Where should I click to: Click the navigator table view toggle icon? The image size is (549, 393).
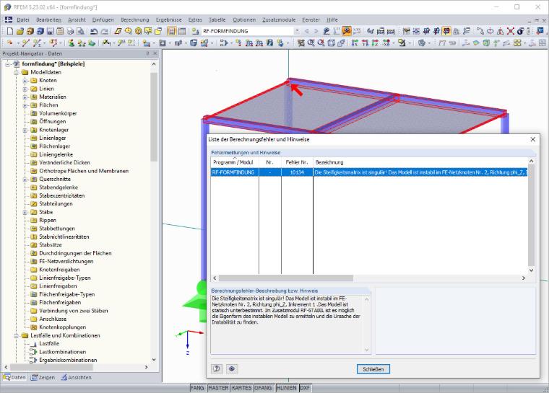(x=182, y=31)
